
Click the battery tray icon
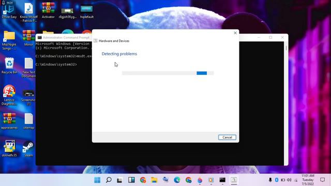tap(283, 180)
